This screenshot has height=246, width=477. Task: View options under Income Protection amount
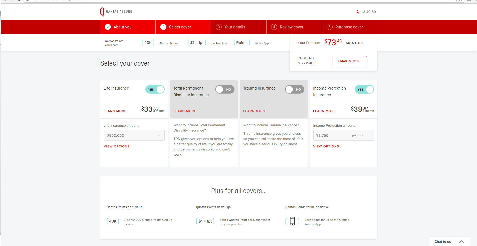[x=326, y=146]
